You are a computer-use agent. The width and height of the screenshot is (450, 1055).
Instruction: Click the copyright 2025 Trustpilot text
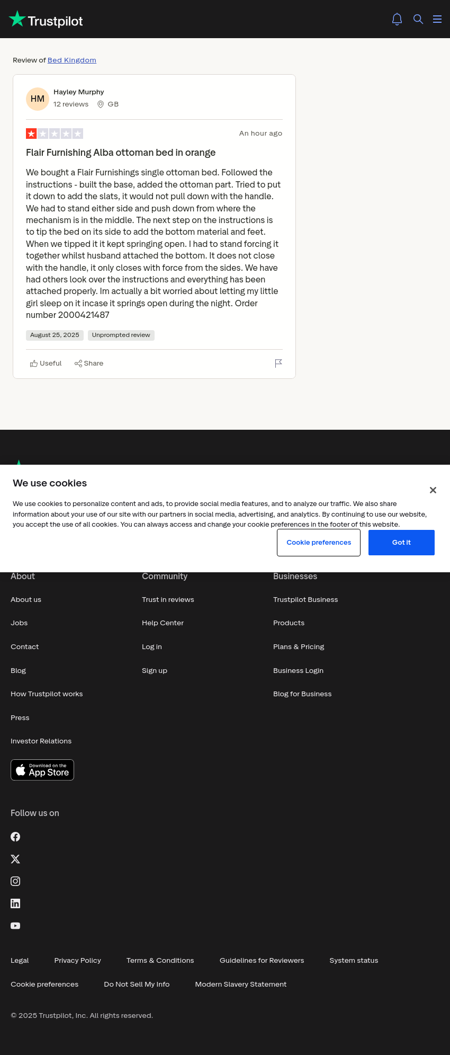pyautogui.click(x=82, y=1016)
